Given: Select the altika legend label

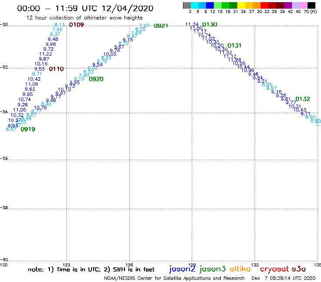Looking at the screenshot, I should tap(240, 269).
